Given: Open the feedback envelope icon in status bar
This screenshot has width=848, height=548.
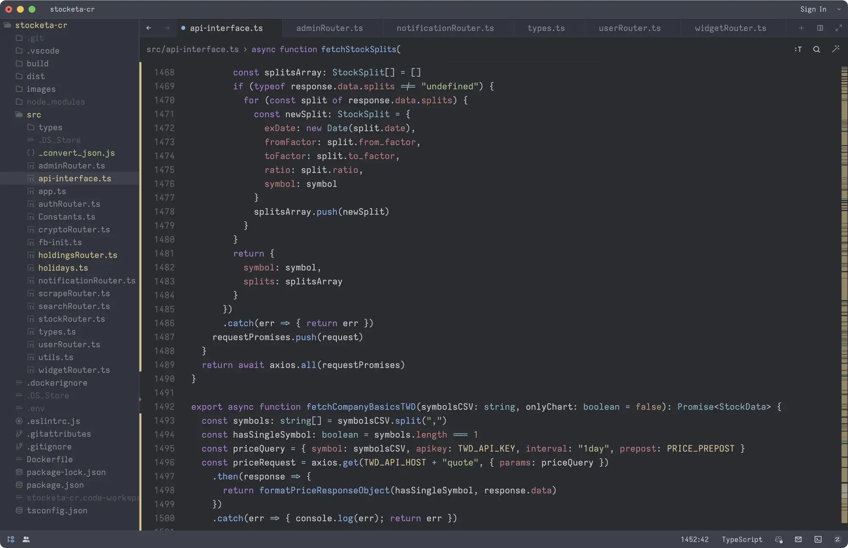Looking at the screenshot, I should pyautogui.click(x=798, y=540).
